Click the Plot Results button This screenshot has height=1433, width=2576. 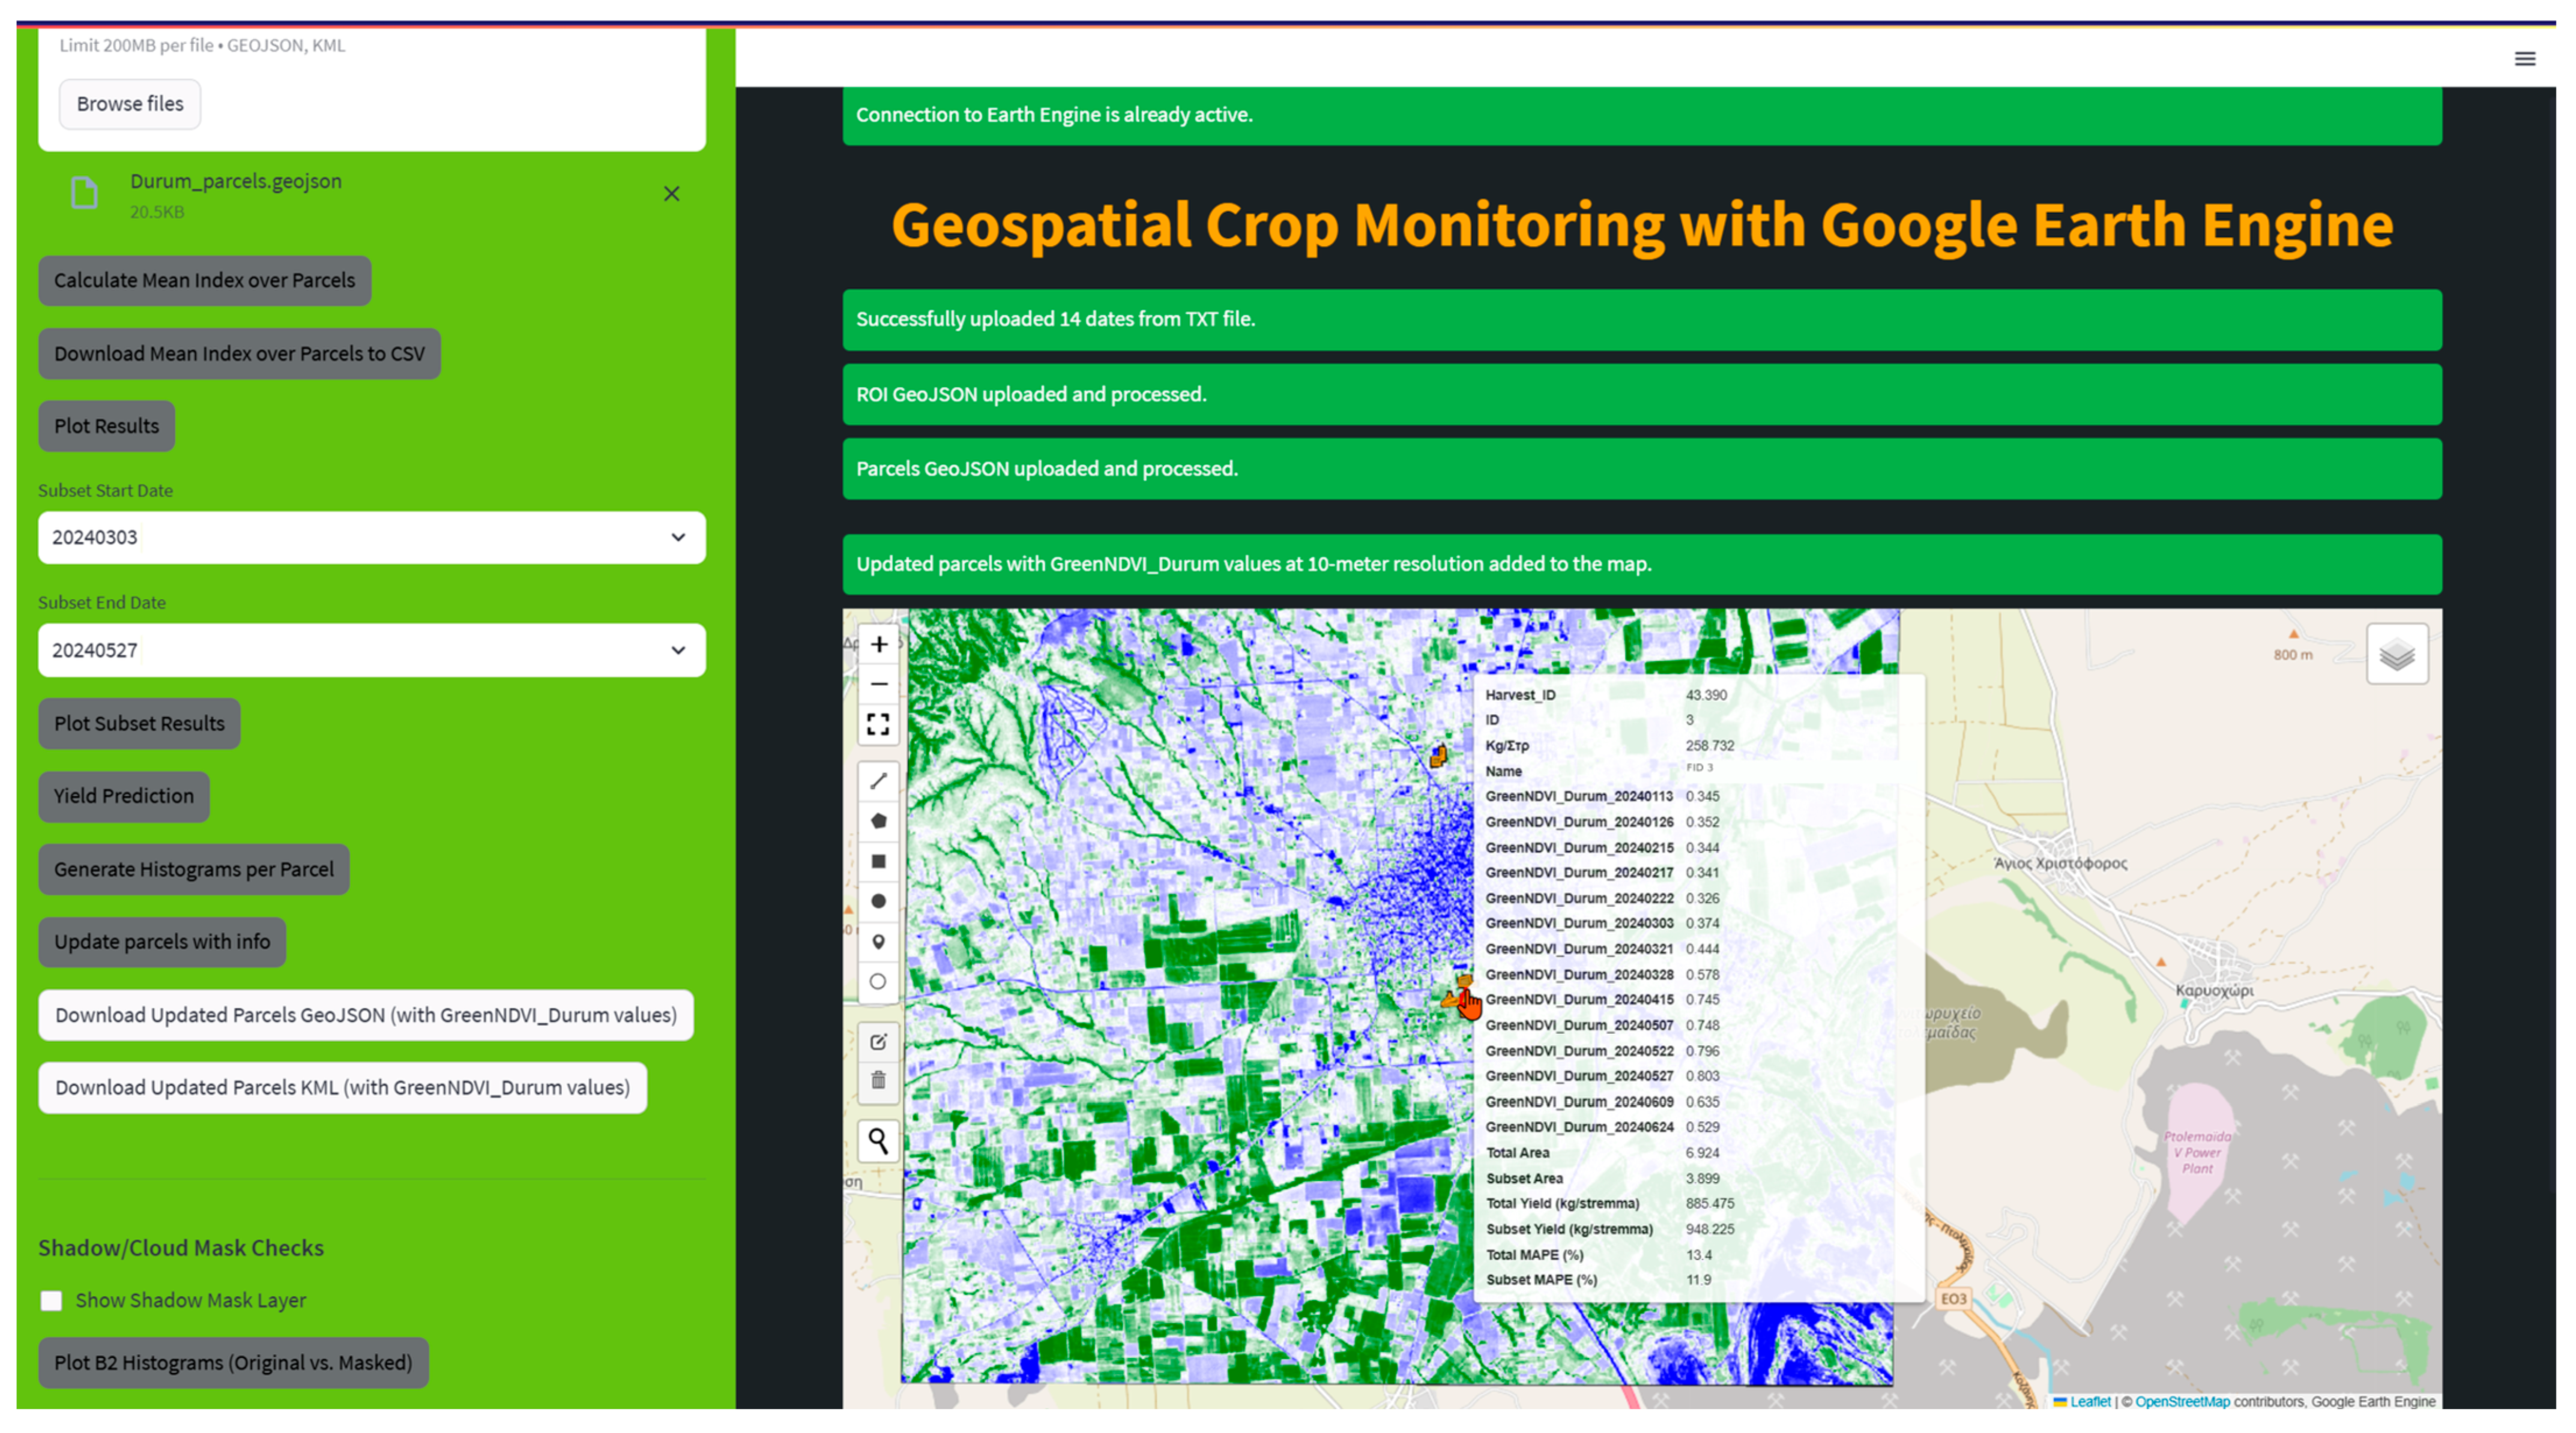tap(107, 427)
